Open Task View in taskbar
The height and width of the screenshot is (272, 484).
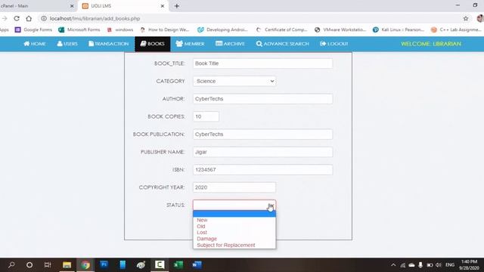tap(48, 264)
